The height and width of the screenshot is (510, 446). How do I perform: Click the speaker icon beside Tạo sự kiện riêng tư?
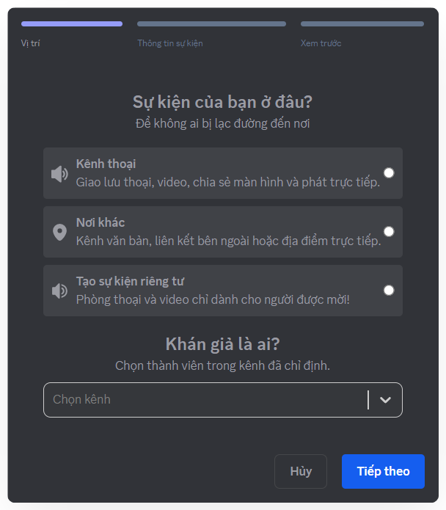coord(59,291)
